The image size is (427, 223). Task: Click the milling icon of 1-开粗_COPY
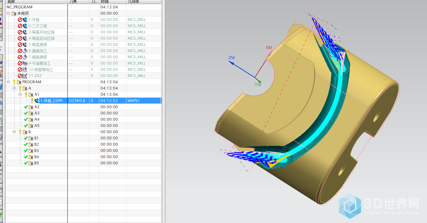point(37,101)
